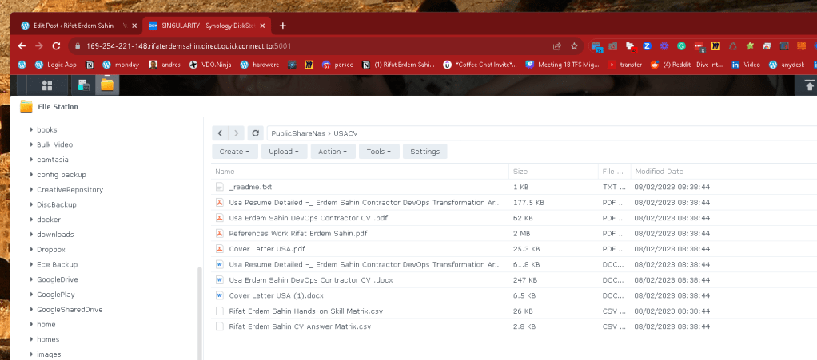The image size is (817, 360).
Task: Open the VDO.Ninja bookmark
Action: tap(211, 65)
